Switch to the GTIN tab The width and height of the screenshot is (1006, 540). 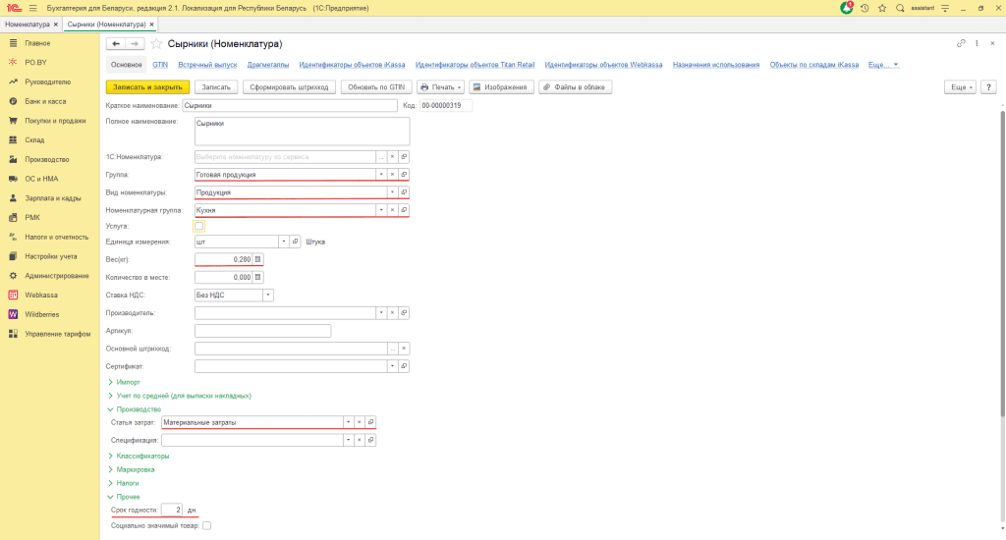(160, 65)
